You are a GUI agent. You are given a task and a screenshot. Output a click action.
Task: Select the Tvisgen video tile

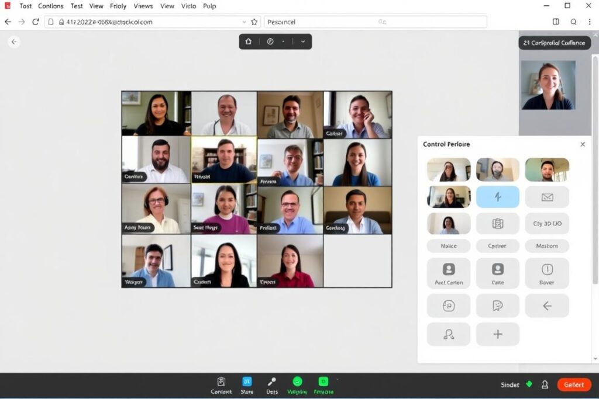(156, 261)
